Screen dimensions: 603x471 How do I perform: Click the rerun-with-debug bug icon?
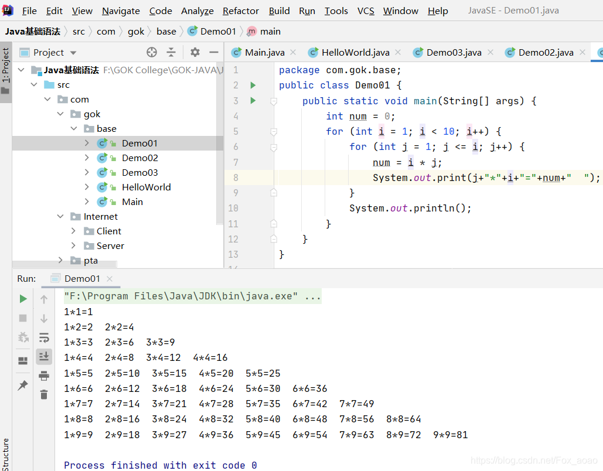coord(23,337)
